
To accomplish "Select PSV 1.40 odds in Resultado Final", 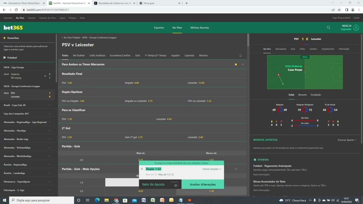I will [x=67, y=83].
